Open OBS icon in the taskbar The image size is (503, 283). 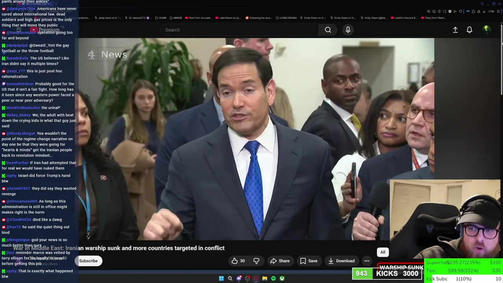click(x=248, y=279)
